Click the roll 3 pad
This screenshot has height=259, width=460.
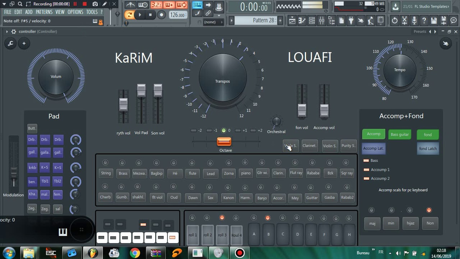pyautogui.click(x=222, y=235)
